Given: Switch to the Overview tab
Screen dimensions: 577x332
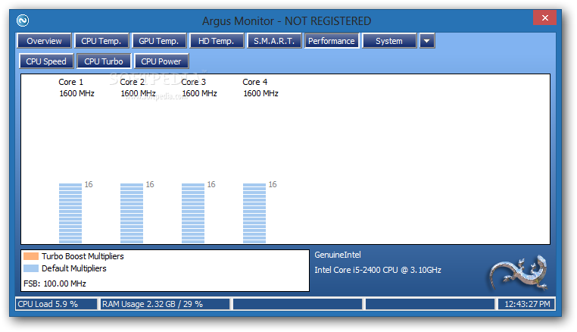Looking at the screenshot, I should (x=44, y=41).
